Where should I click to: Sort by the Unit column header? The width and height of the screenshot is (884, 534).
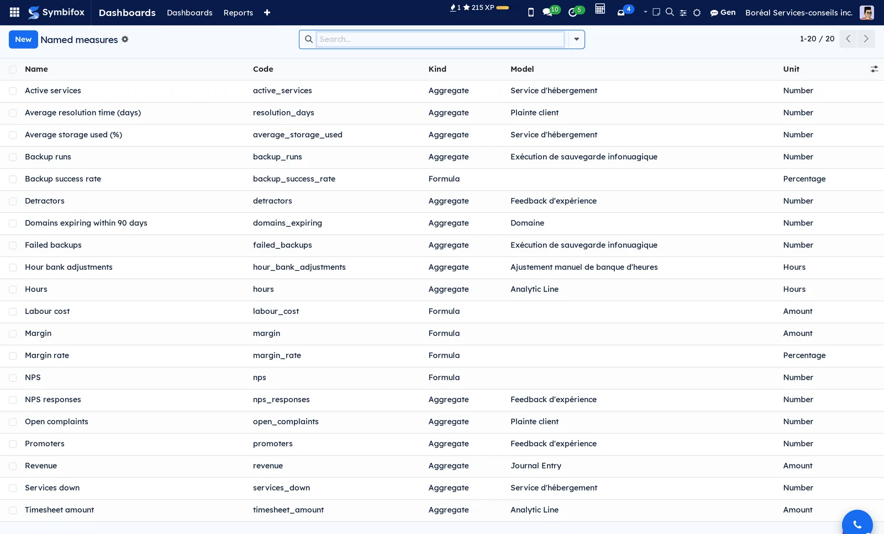pos(791,69)
